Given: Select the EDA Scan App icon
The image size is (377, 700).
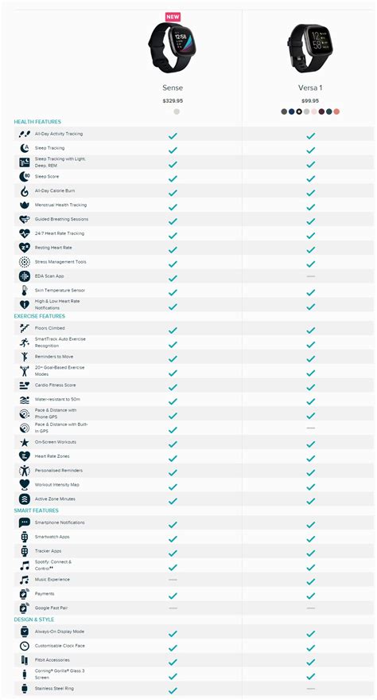Looking at the screenshot, I should [x=25, y=276].
